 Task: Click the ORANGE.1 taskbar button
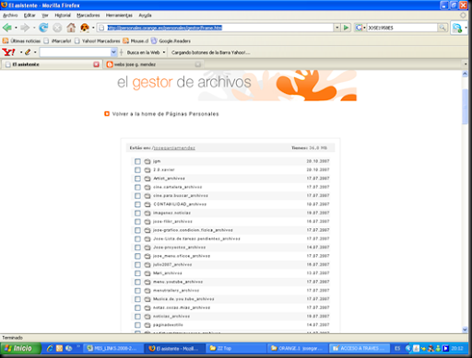(x=297, y=348)
